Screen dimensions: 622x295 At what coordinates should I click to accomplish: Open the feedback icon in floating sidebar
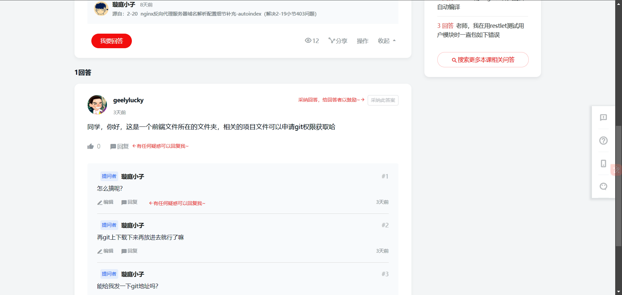pos(603,117)
